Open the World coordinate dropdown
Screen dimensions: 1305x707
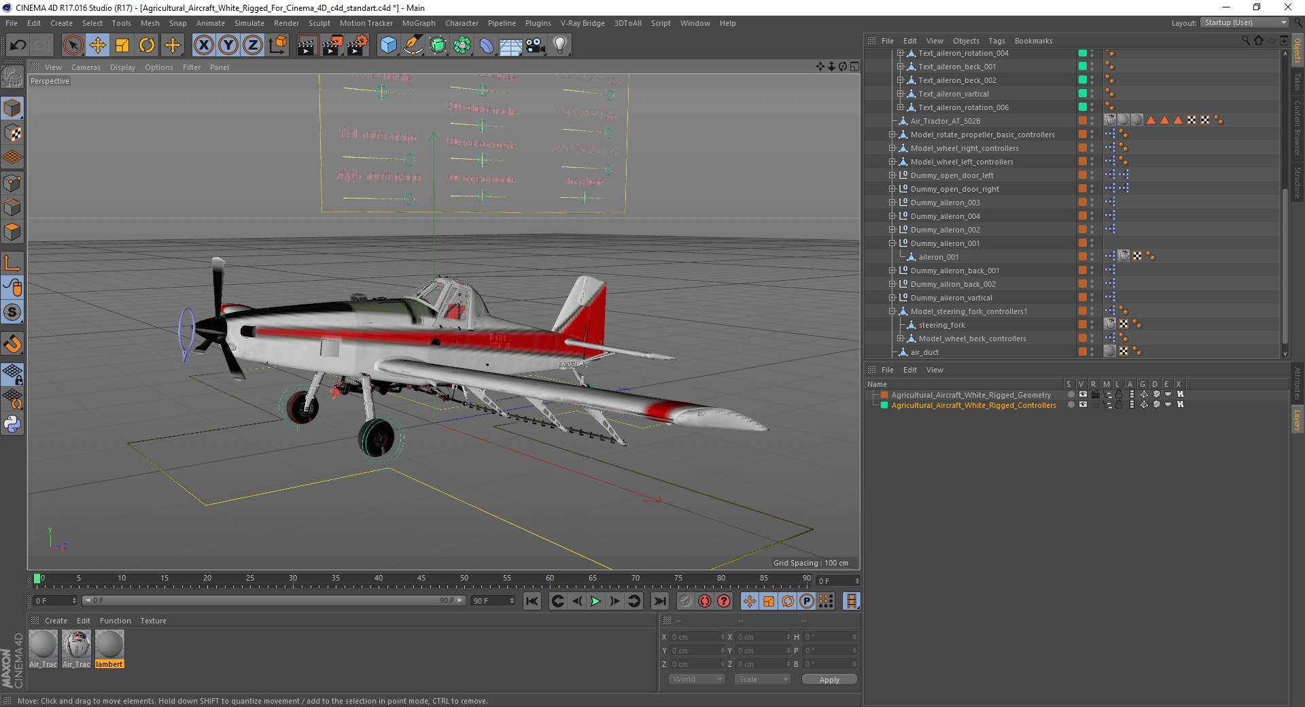pos(697,679)
